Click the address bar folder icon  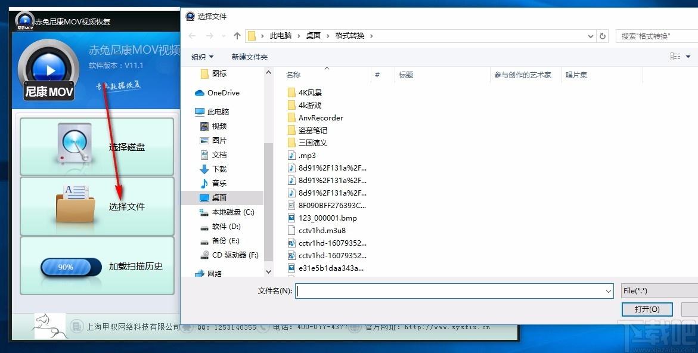pos(252,36)
